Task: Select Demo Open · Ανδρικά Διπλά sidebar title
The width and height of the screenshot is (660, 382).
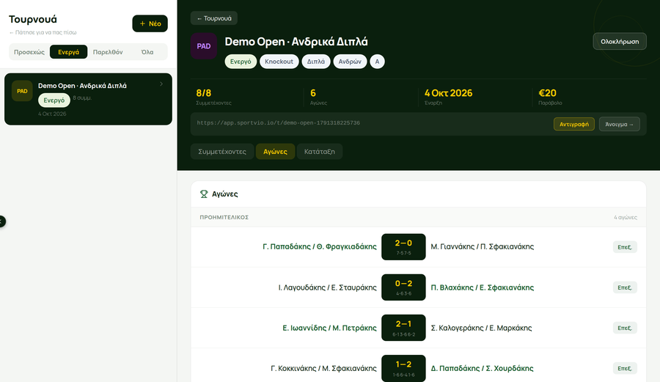Action: pyautogui.click(x=82, y=85)
